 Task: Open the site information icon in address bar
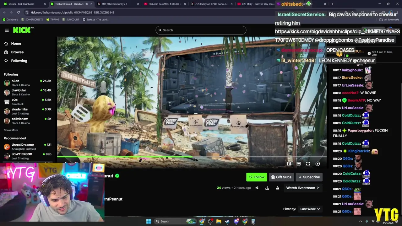pos(27,12)
